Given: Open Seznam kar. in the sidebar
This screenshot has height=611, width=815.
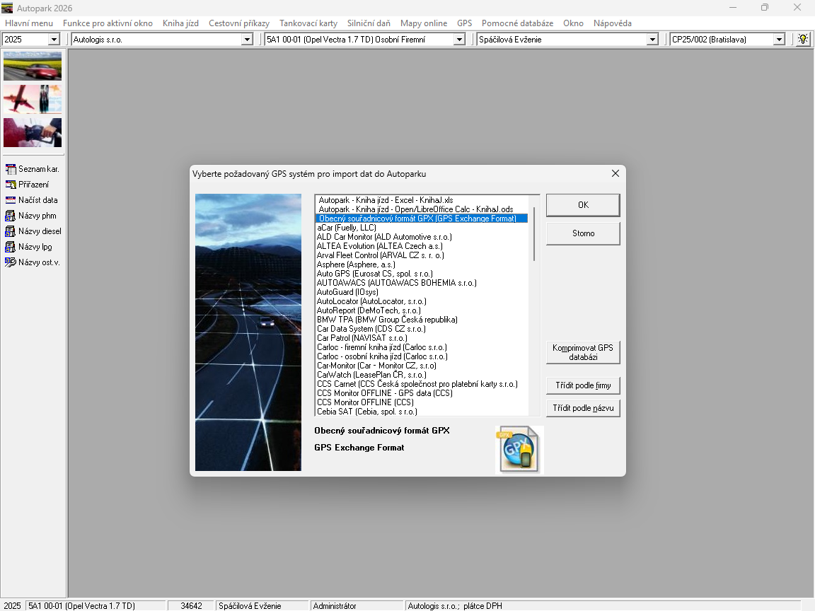Looking at the screenshot, I should [x=33, y=169].
